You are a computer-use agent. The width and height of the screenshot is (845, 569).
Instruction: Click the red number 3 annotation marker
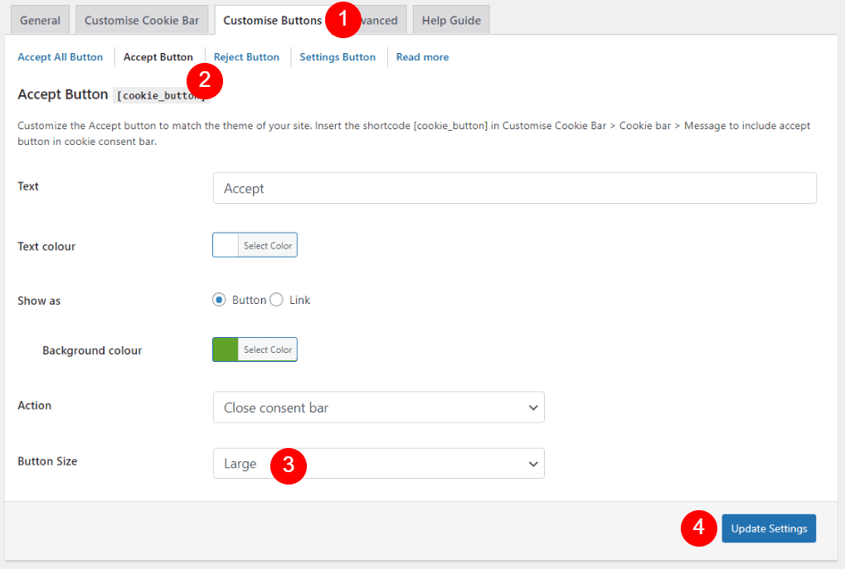(289, 465)
